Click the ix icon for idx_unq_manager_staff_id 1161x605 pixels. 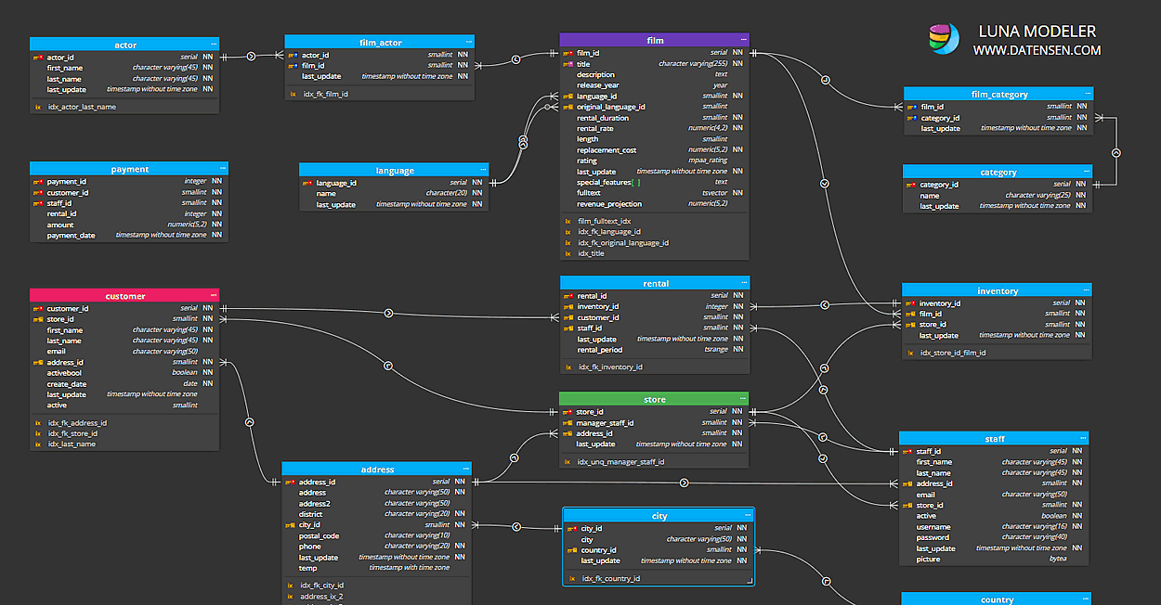[x=568, y=460]
